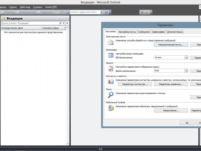Open the Adobe PDF menu

click(51, 7)
